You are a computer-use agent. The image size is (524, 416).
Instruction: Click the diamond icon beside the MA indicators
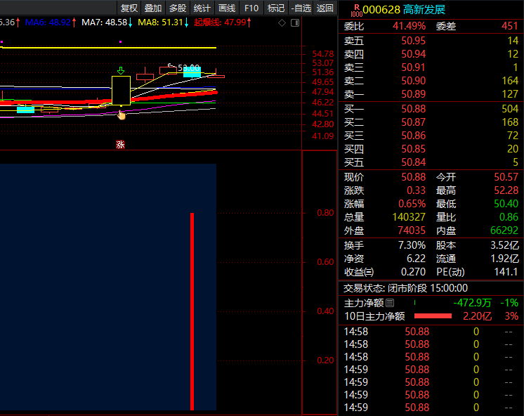tap(282, 22)
